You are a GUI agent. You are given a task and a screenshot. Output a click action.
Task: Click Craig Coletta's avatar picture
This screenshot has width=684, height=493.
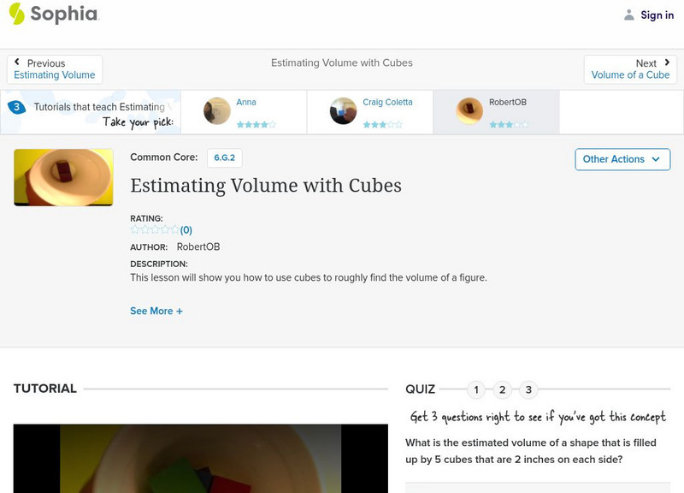343,111
